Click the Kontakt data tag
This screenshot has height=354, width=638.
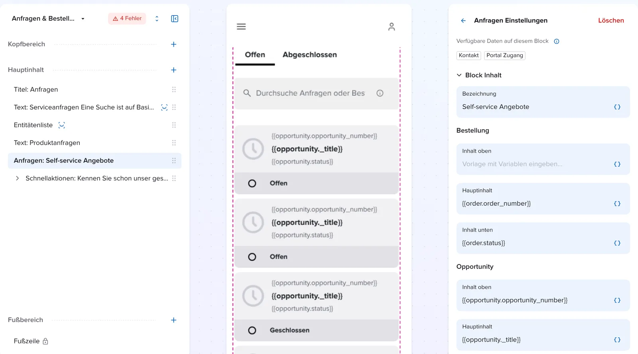point(469,55)
